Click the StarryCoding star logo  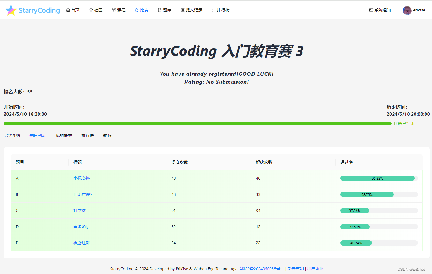pos(11,10)
